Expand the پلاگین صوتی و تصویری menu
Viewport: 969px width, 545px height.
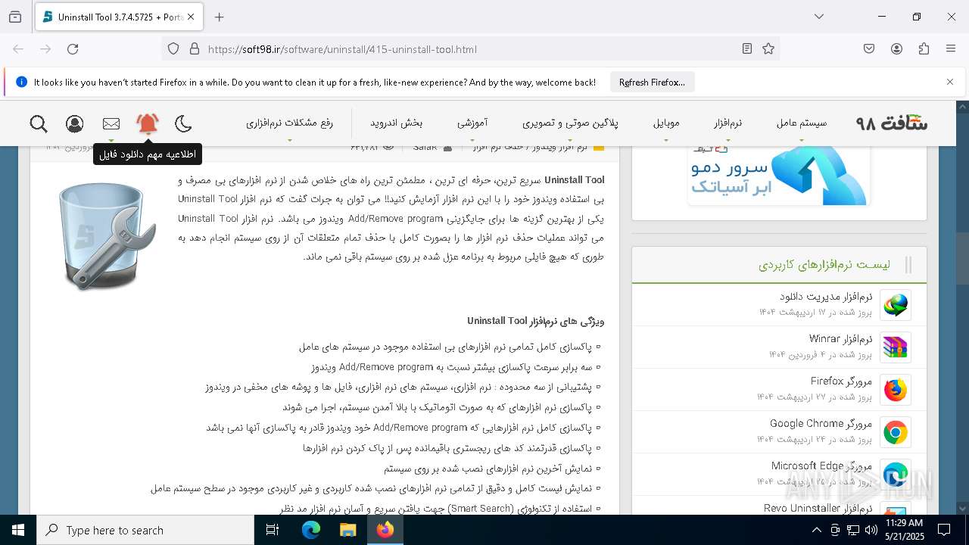click(569, 123)
